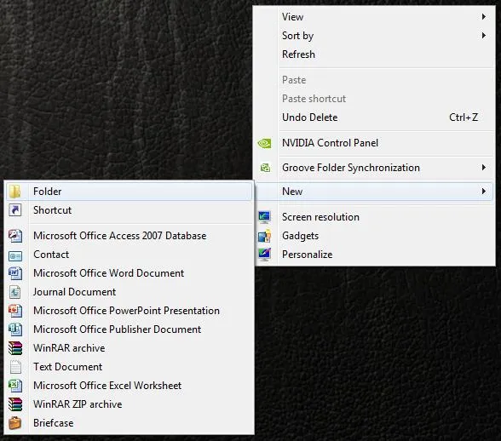Open Screen resolution settings

pos(374,217)
